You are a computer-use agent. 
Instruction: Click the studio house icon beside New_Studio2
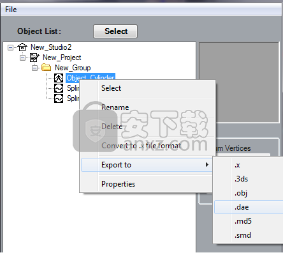click(22, 47)
